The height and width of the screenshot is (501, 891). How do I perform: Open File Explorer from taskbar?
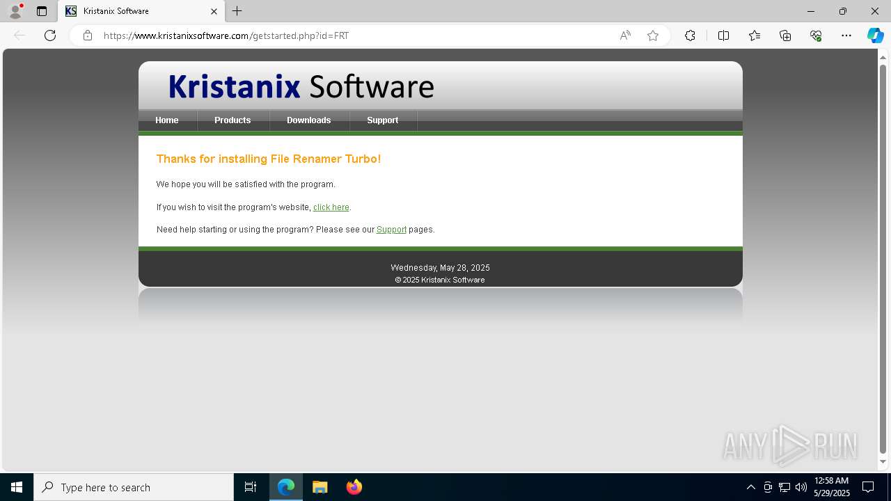click(320, 487)
